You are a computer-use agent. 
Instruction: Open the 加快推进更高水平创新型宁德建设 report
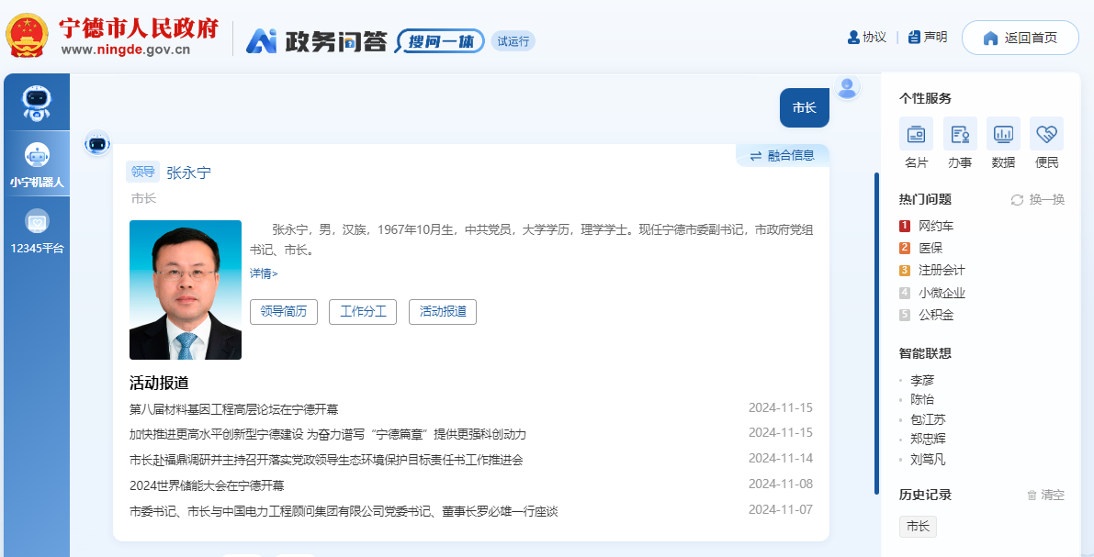click(x=327, y=434)
